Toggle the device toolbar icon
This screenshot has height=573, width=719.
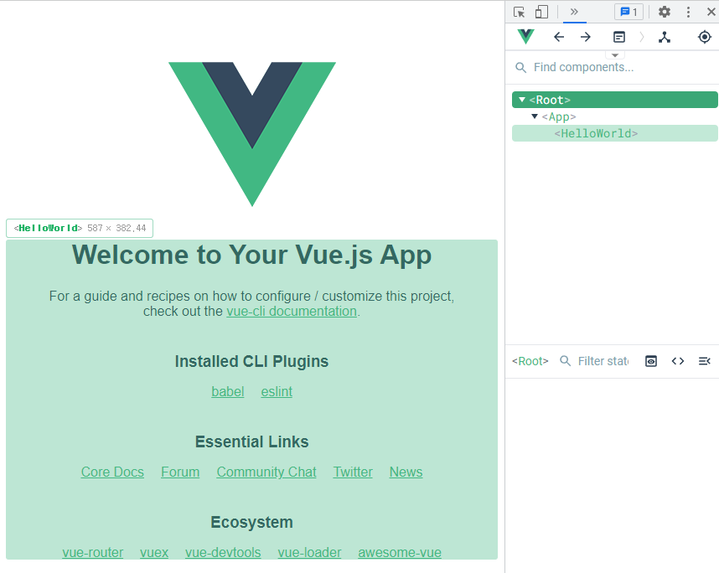(541, 12)
